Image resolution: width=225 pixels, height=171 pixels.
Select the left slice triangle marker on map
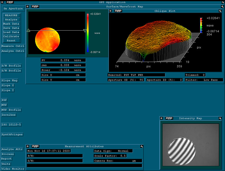[28, 31]
